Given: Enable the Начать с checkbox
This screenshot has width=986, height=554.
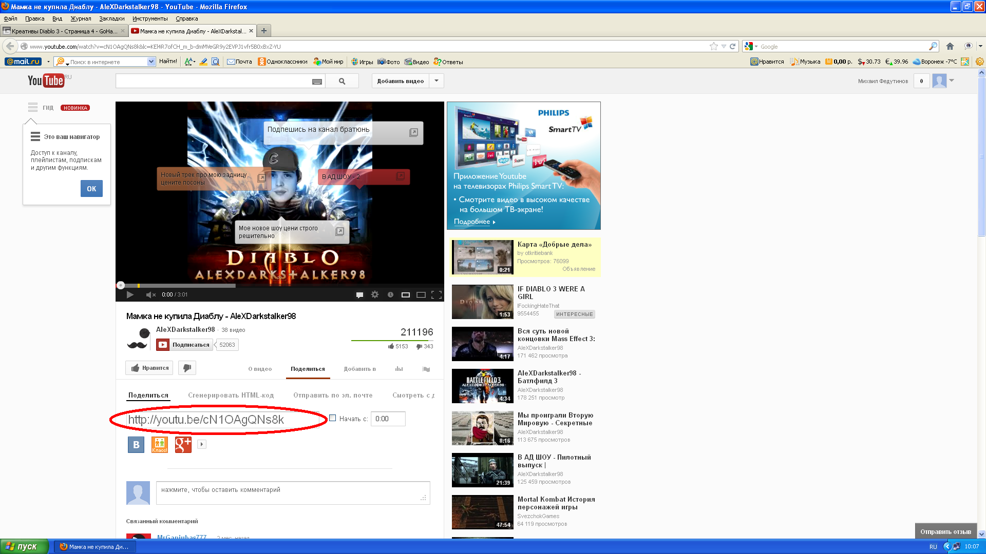Looking at the screenshot, I should click(333, 418).
